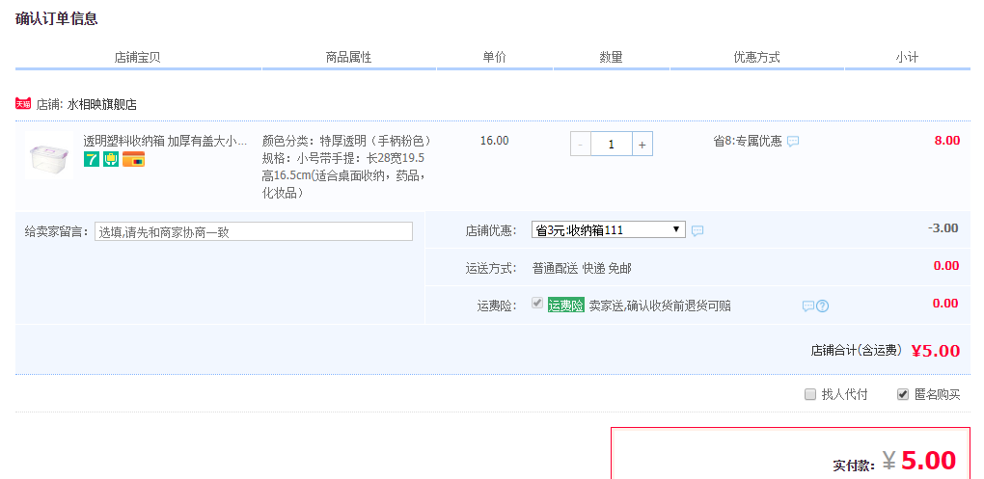
Task: Open the comment bubble next to 专属优惠
Action: (793, 142)
